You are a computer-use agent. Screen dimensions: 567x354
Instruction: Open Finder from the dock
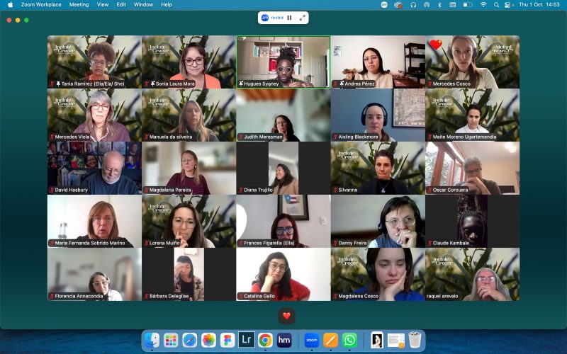[152, 340]
